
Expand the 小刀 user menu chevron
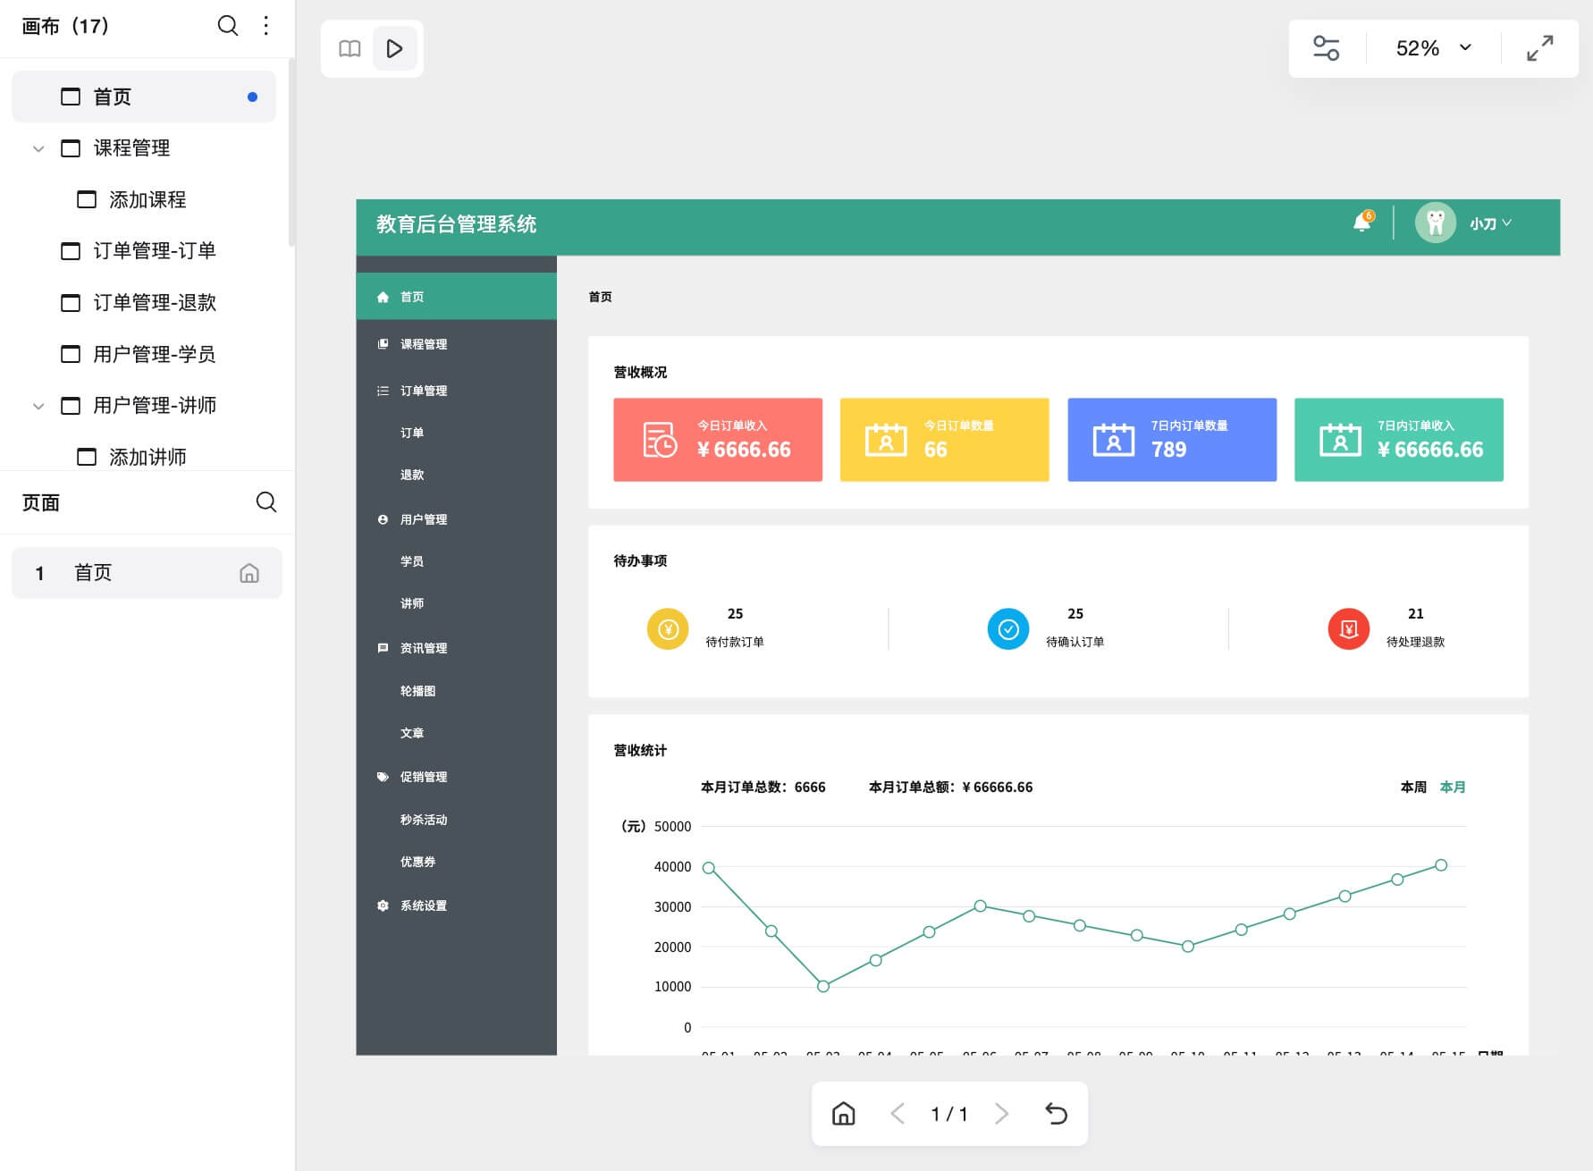(x=1510, y=223)
